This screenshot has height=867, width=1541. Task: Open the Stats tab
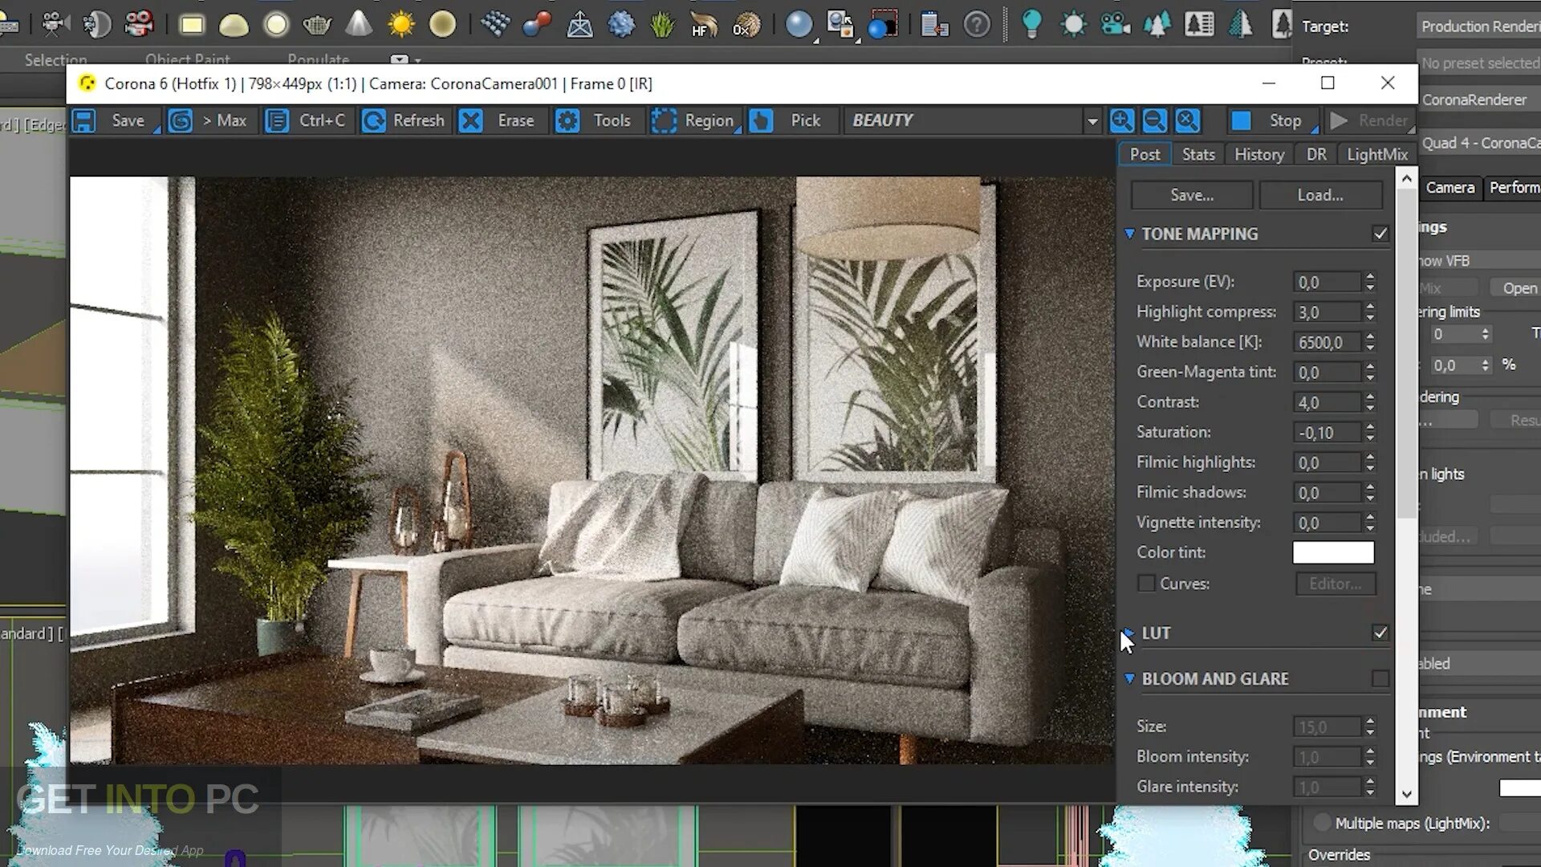pyautogui.click(x=1197, y=154)
